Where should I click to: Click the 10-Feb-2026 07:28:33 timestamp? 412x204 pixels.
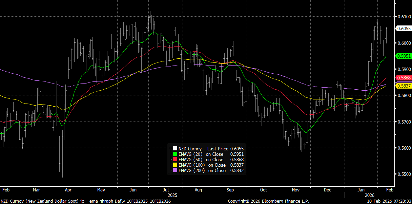389,201
